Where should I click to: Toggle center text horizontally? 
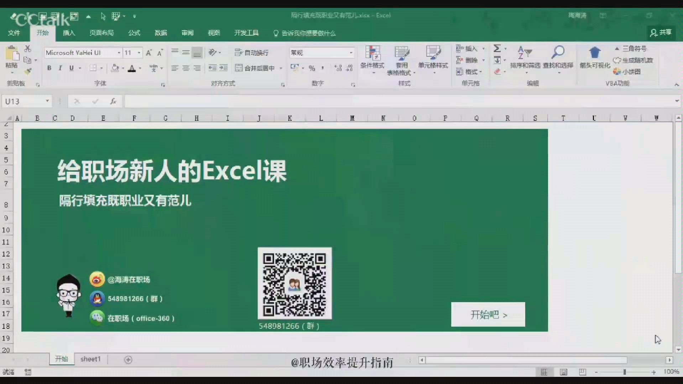186,68
